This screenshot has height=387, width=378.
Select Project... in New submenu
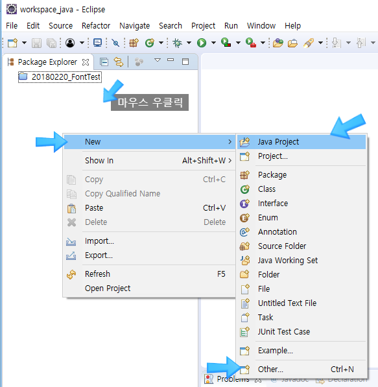click(x=301, y=156)
